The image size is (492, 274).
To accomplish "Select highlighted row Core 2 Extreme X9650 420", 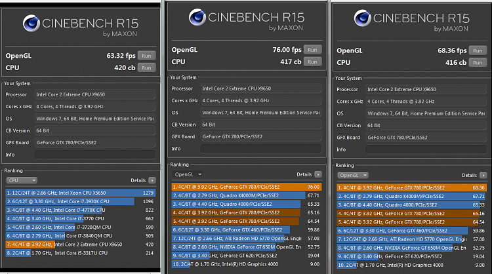I will pyautogui.click(x=81, y=245).
